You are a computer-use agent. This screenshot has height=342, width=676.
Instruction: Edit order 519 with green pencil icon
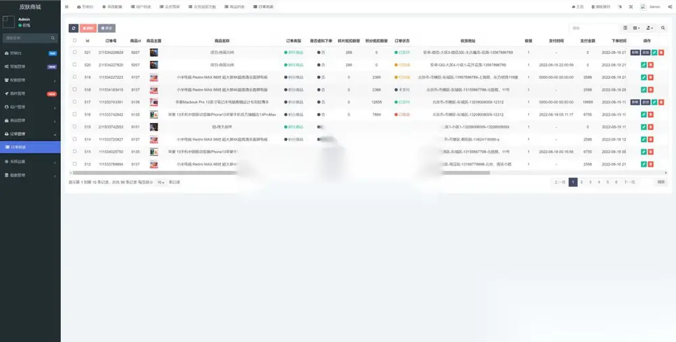[x=644, y=78]
